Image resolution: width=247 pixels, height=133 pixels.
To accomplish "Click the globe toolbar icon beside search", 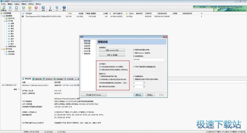I will [57, 8].
